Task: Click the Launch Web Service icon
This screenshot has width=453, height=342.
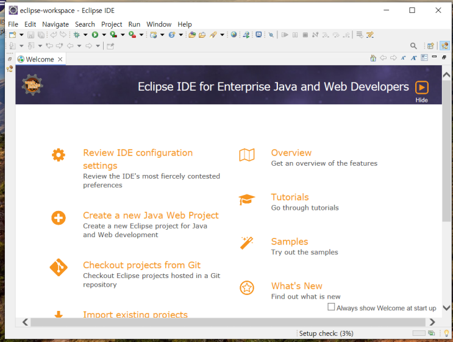Action: coord(246,35)
